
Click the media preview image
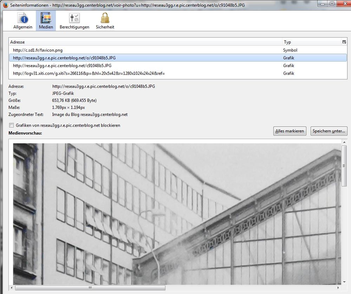[176, 214]
